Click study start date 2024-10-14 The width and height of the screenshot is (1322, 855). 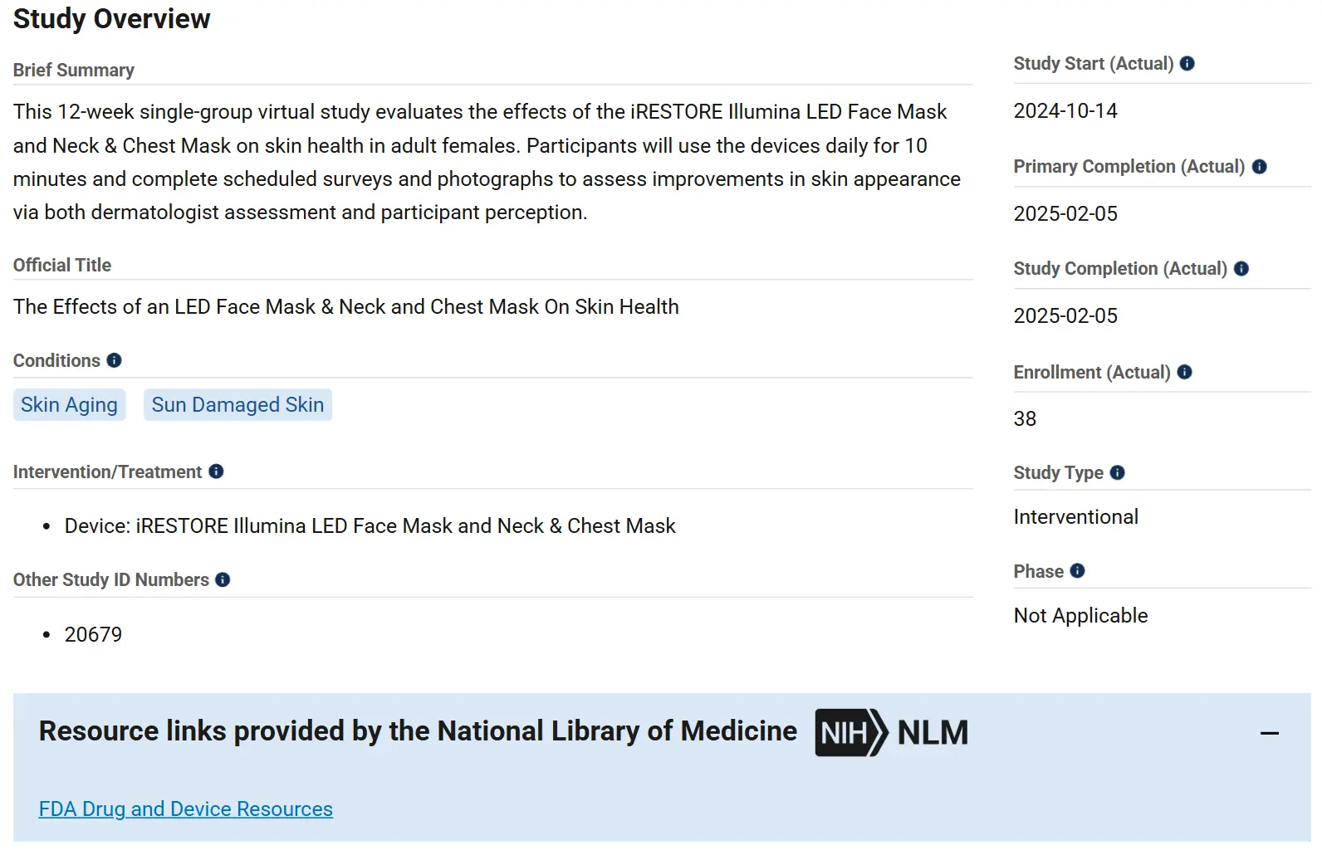tap(1065, 110)
